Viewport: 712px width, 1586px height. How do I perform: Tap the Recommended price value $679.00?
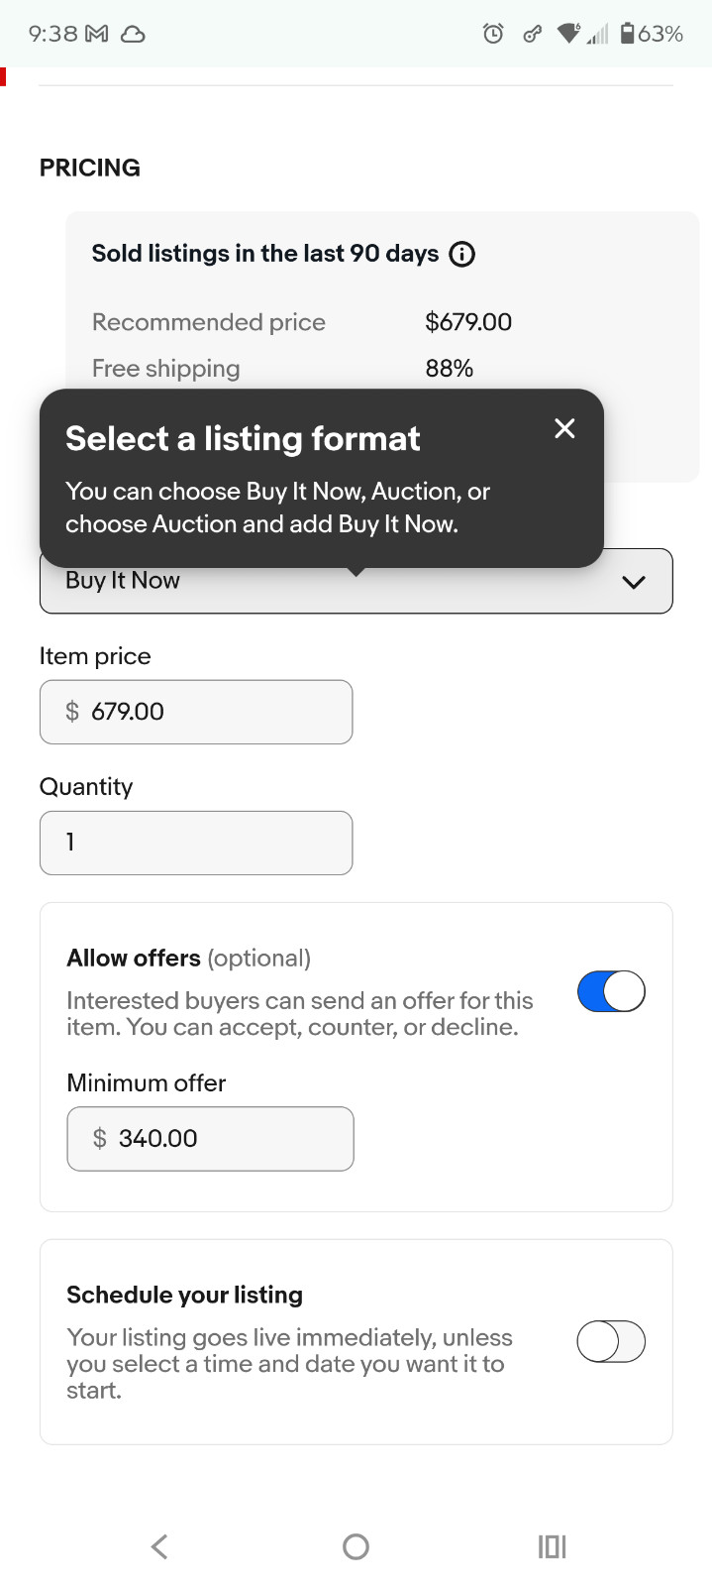click(468, 322)
